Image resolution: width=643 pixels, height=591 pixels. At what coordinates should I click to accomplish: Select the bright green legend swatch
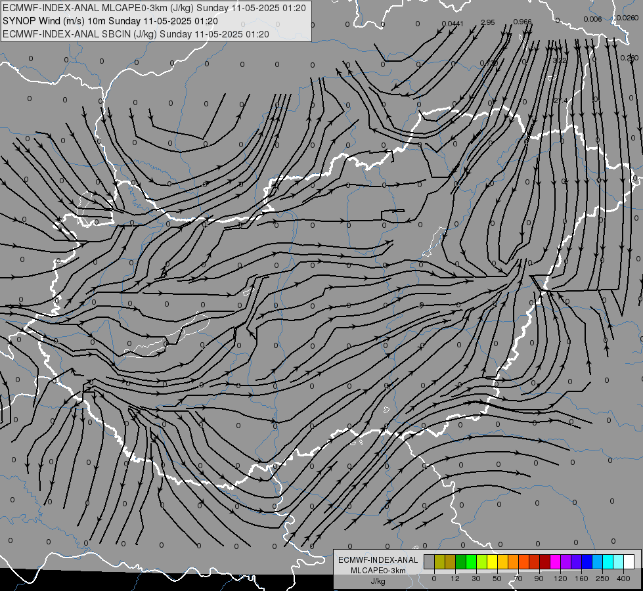coord(472,561)
